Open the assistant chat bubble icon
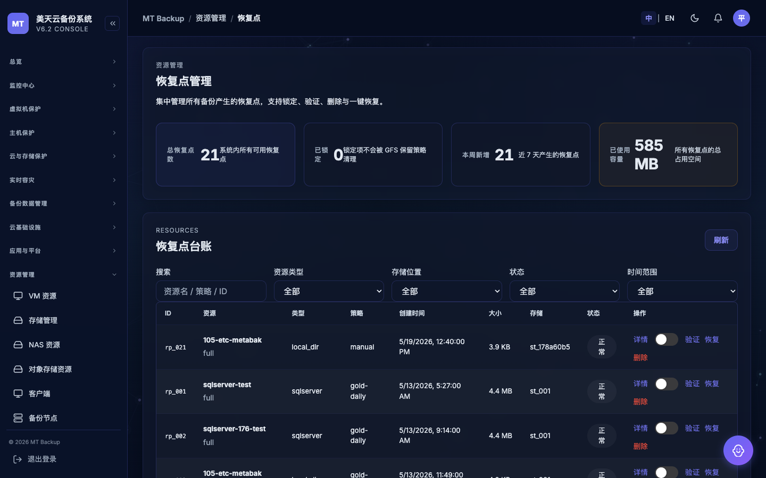Screen dimensions: 766x478 738,450
